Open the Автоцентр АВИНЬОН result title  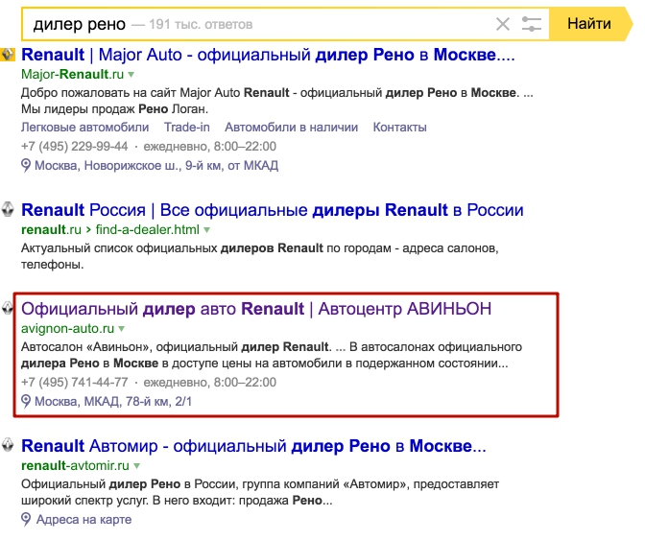255,309
